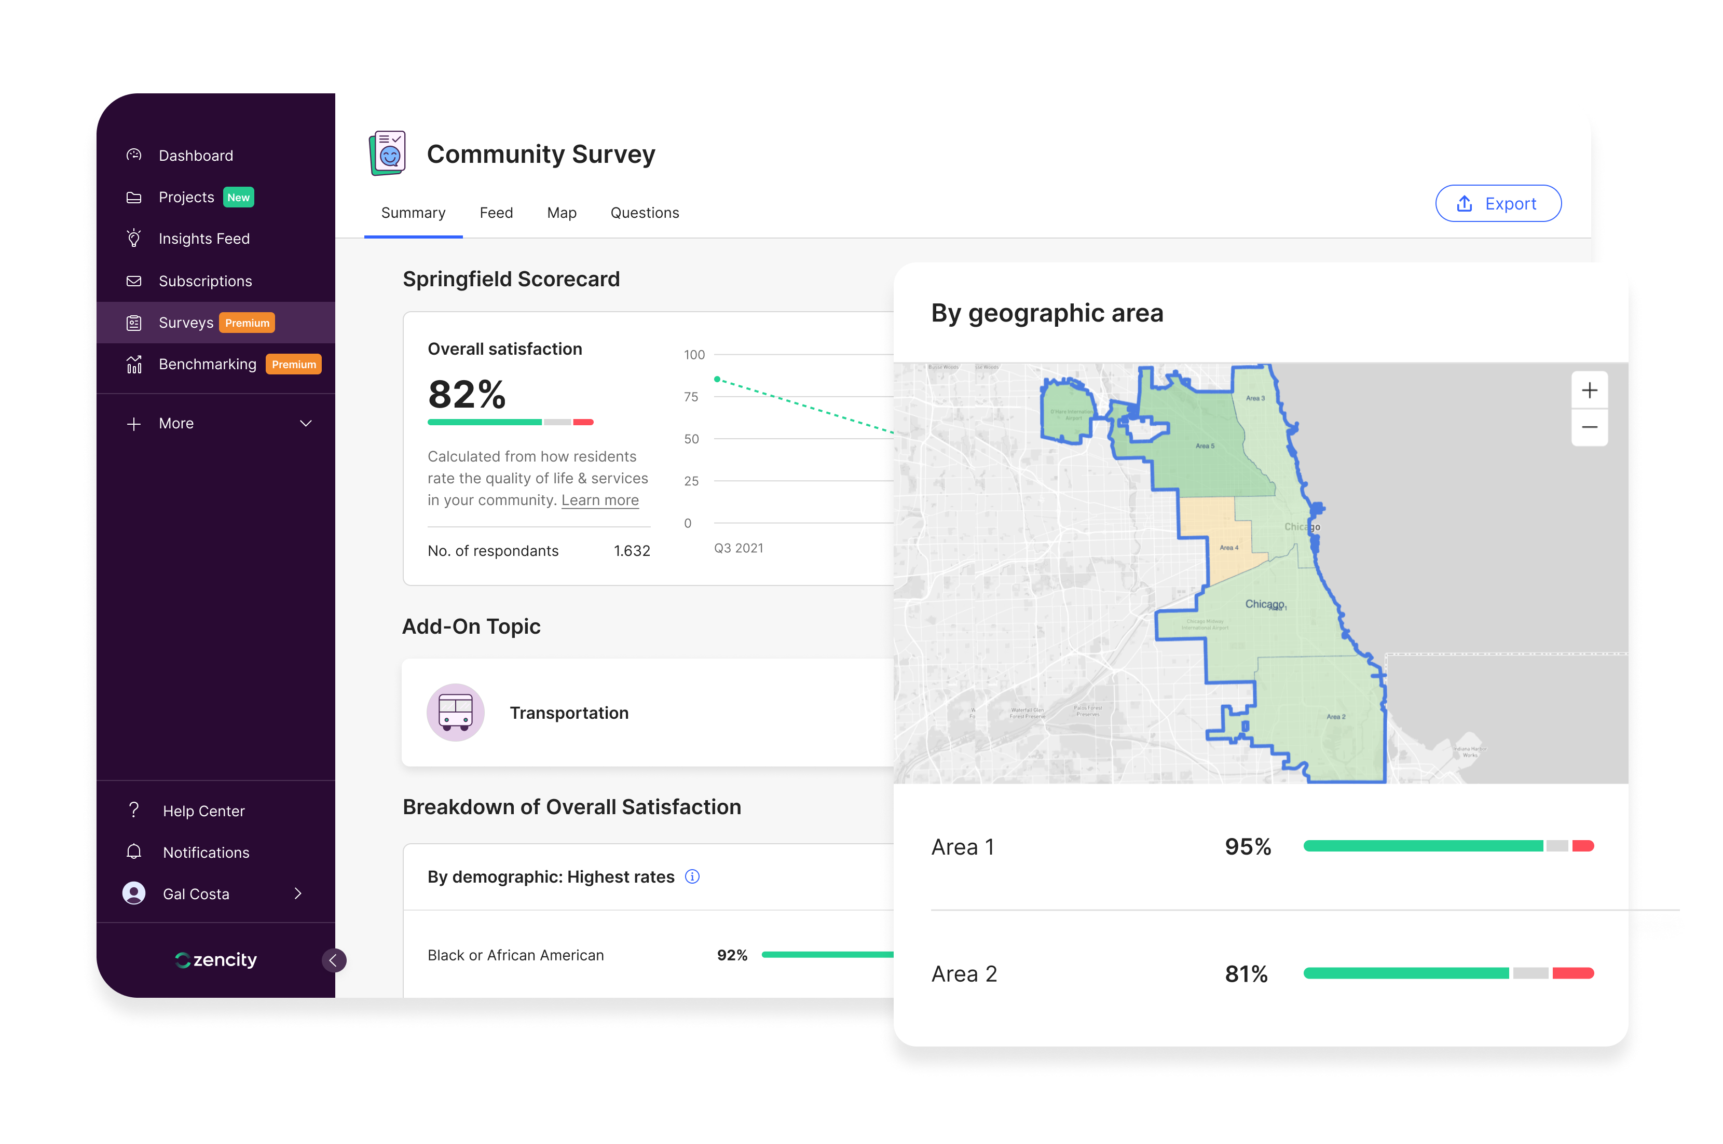Image resolution: width=1723 pixels, height=1144 pixels.
Task: Click the Export button
Action: click(x=1497, y=204)
